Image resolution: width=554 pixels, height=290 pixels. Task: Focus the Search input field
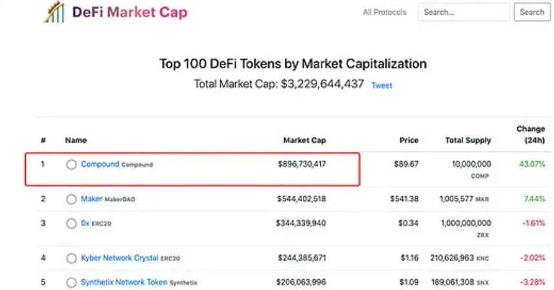pyautogui.click(x=464, y=12)
